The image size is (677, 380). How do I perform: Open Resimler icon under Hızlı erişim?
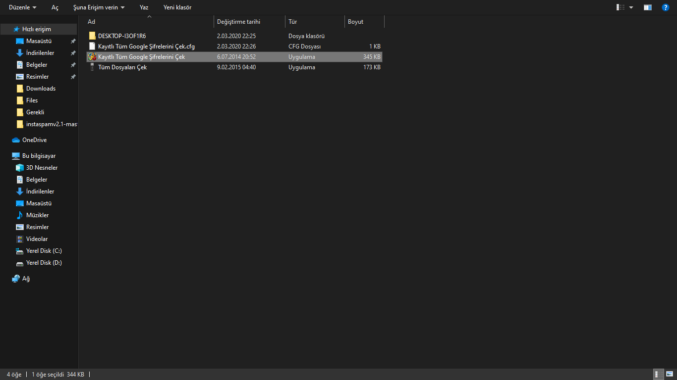(x=20, y=77)
